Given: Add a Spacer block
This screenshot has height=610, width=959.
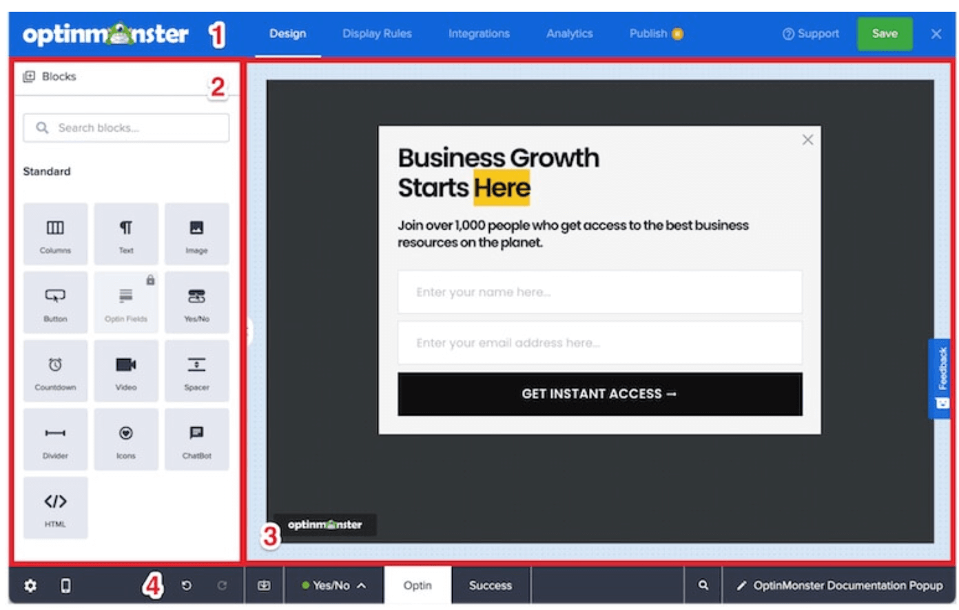Looking at the screenshot, I should [196, 371].
